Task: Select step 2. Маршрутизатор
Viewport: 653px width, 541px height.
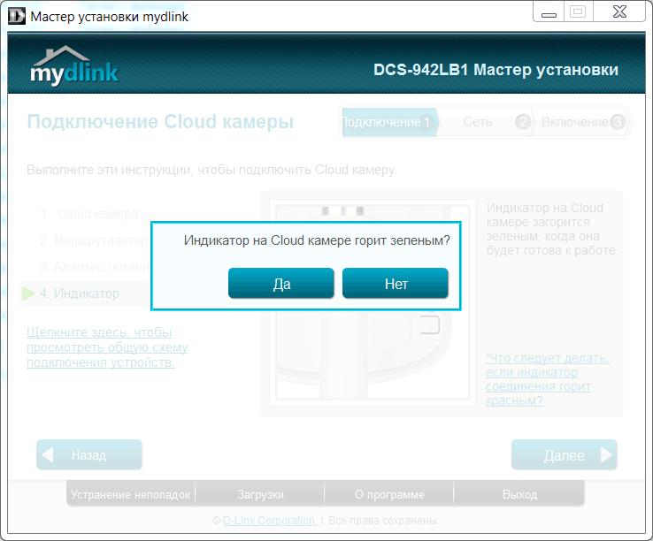Action: pyautogui.click(x=94, y=240)
